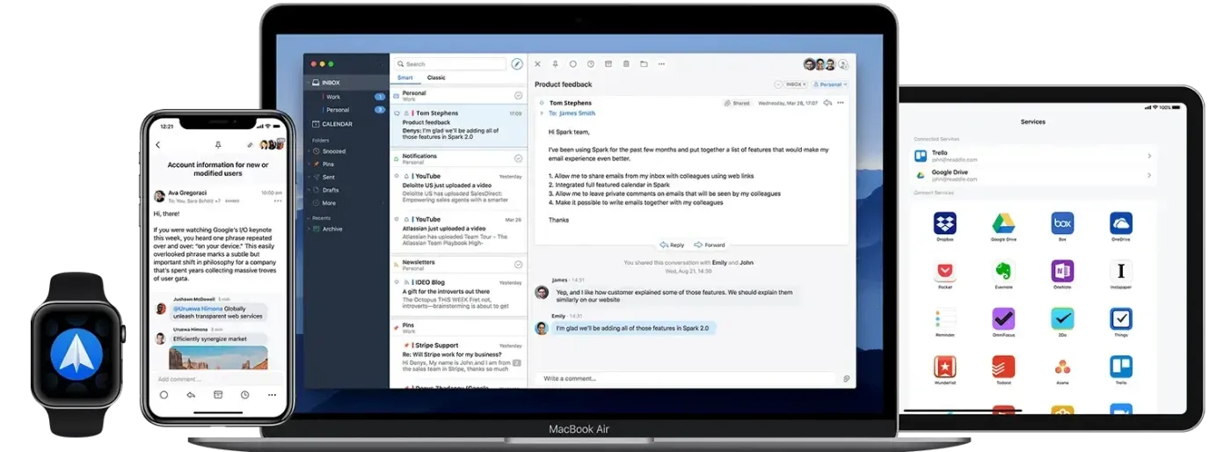1231x452 pixels.
Task: Click the Reply button below the email
Action: click(672, 244)
